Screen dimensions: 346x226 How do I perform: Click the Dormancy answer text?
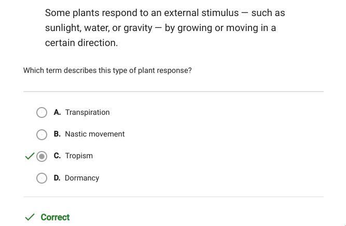point(82,178)
